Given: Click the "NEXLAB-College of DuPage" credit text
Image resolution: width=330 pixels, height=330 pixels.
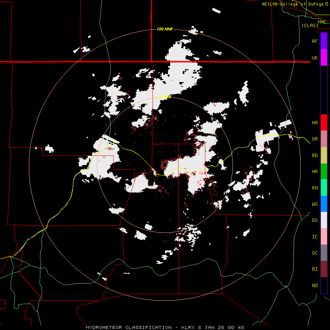Looking at the screenshot, I should click(293, 4).
